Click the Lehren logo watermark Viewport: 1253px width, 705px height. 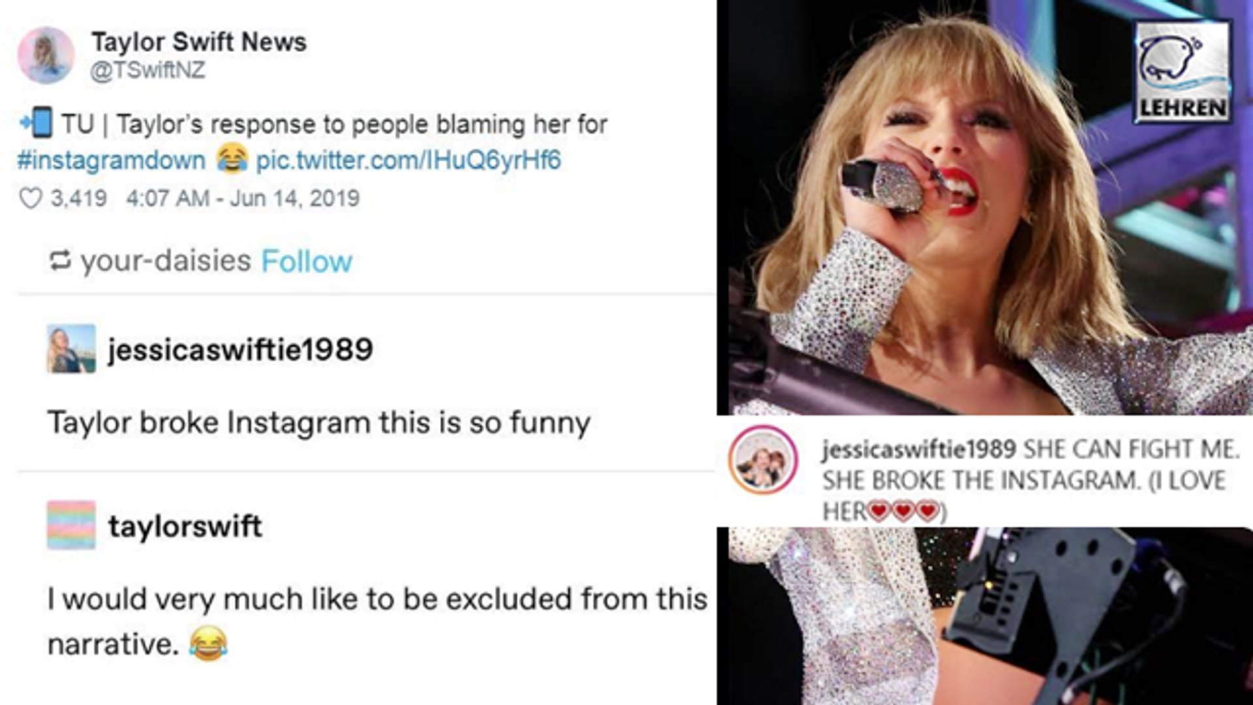pos(1183,72)
